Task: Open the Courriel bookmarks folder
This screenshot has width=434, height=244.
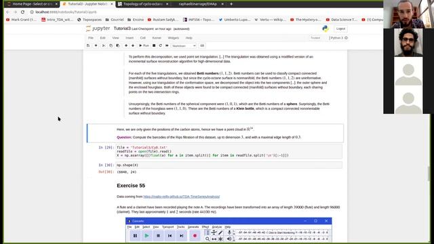Action: (x=115, y=20)
